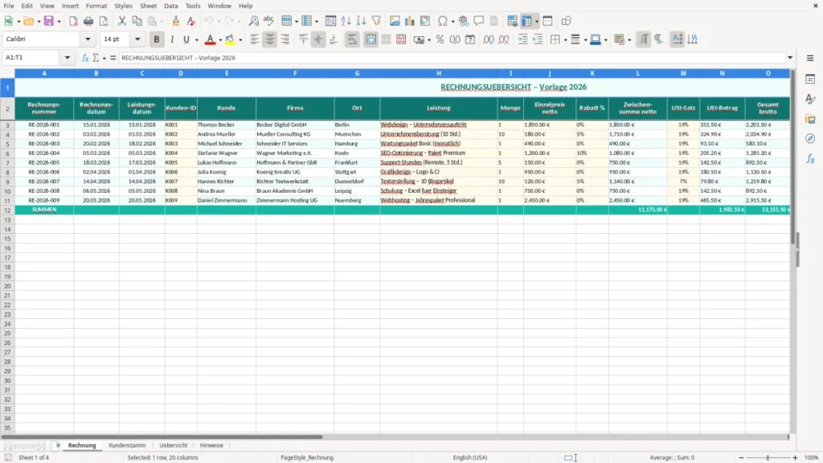Click the Sort dialog icon
Screen dimensions: 823x463
pyautogui.click(x=330, y=21)
